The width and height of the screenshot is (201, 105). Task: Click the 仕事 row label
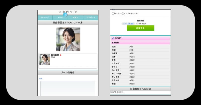click(114, 57)
